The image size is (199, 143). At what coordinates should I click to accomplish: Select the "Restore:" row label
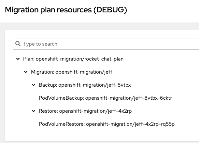(48, 111)
